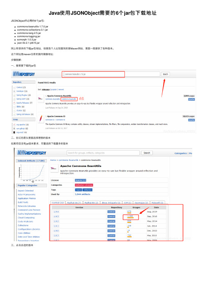The image size is (206, 291).
Task: Open the Categories link in top navigation
Action: (x=181, y=153)
